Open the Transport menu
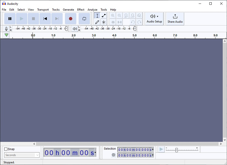This screenshot has width=227, height=165. pyautogui.click(x=43, y=9)
